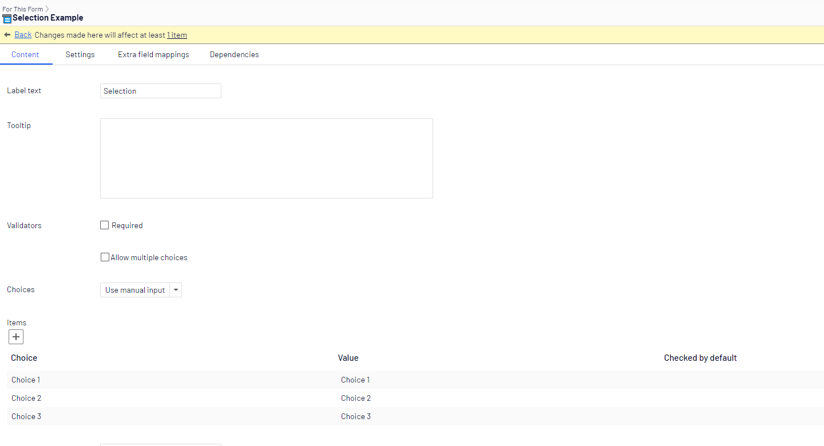
Task: Click the Back link
Action: click(x=23, y=35)
